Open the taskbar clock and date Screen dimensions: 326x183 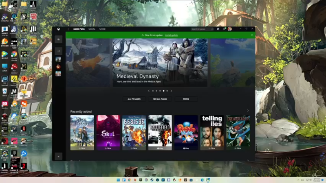pyautogui.click(x=317, y=180)
